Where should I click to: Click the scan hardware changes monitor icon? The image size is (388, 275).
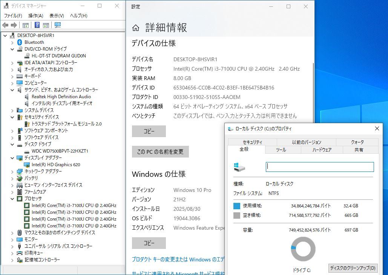click(x=58, y=25)
